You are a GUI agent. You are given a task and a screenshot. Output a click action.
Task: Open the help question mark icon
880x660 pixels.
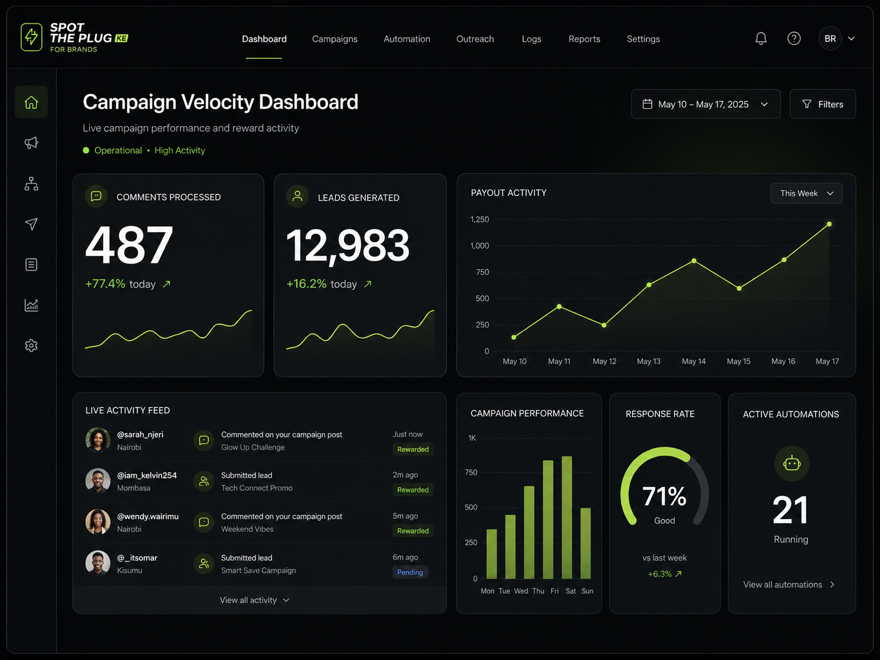[x=794, y=38]
